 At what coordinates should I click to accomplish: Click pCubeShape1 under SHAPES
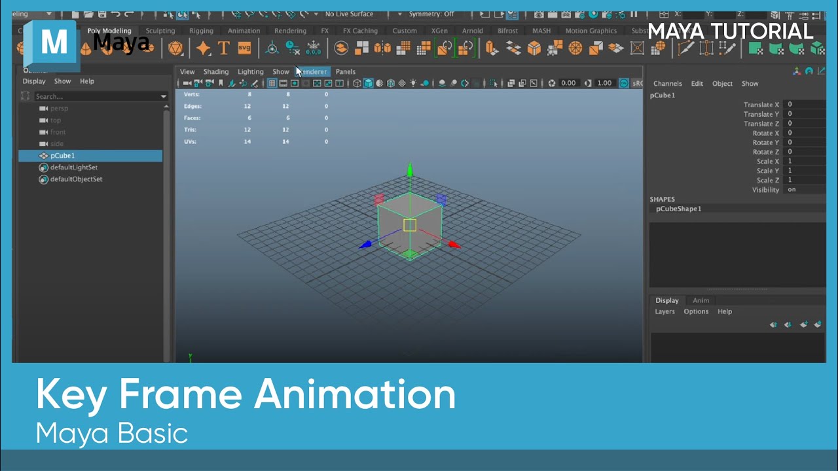(678, 209)
